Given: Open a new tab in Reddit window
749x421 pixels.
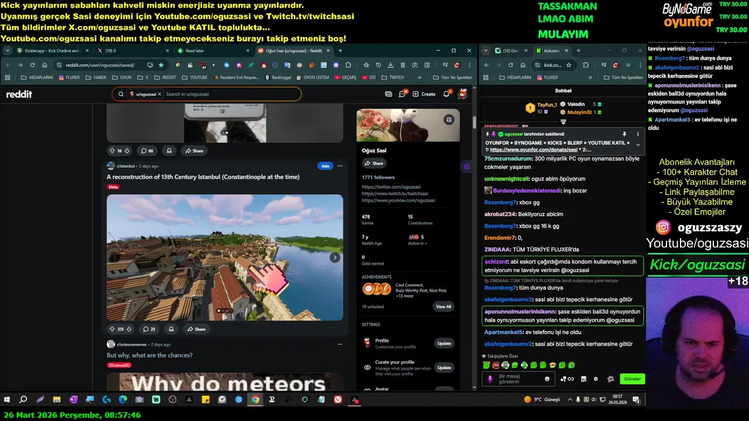Looking at the screenshot, I should 341,51.
